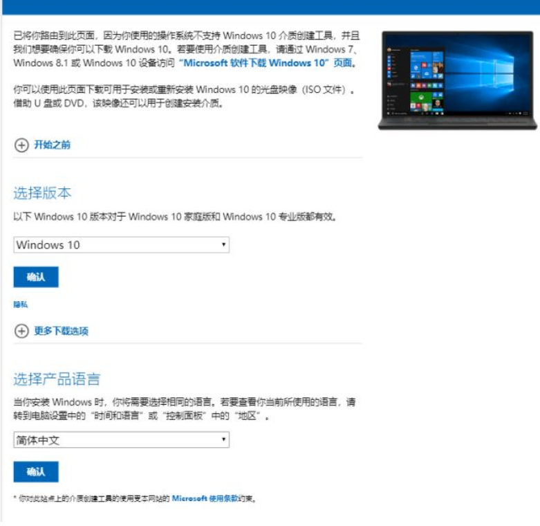Click the blue header banner at top

[x=270, y=7]
